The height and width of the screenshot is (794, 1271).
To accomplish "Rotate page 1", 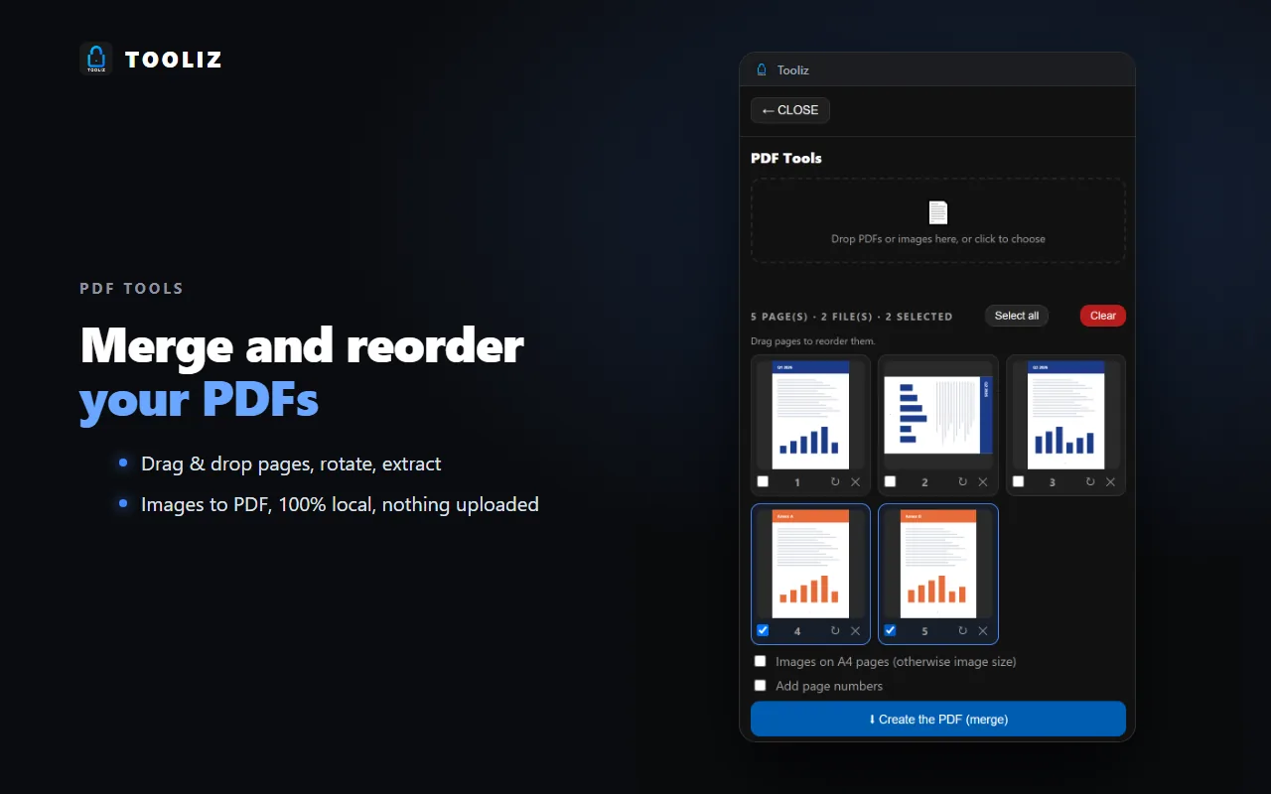I will (835, 481).
